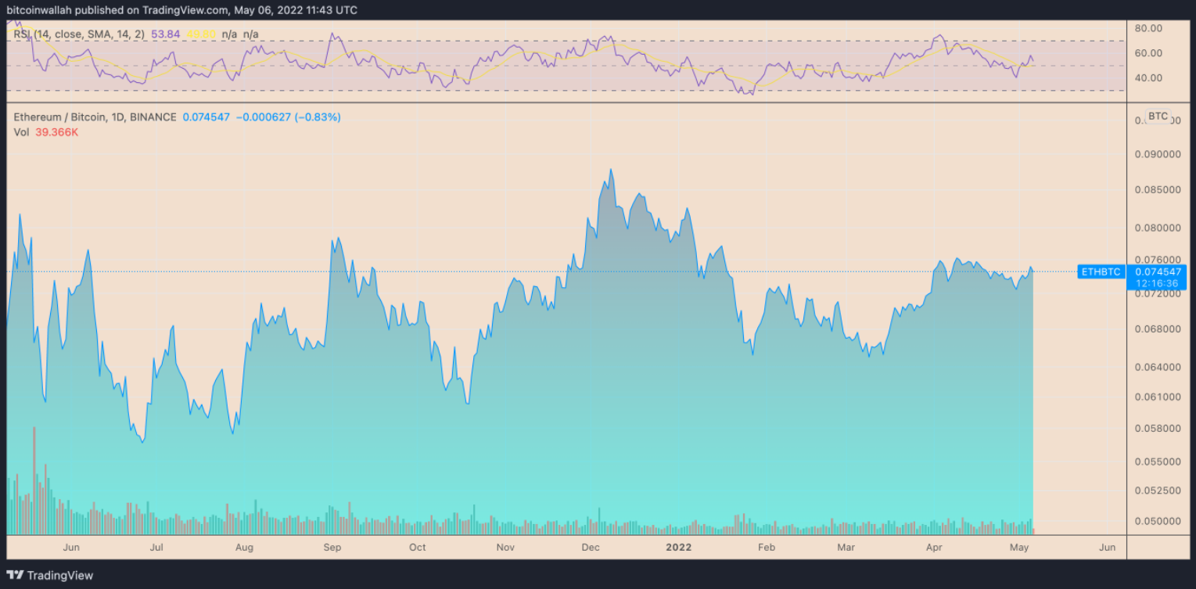
Task: Select the ETHBTC price line label
Action: [1101, 271]
